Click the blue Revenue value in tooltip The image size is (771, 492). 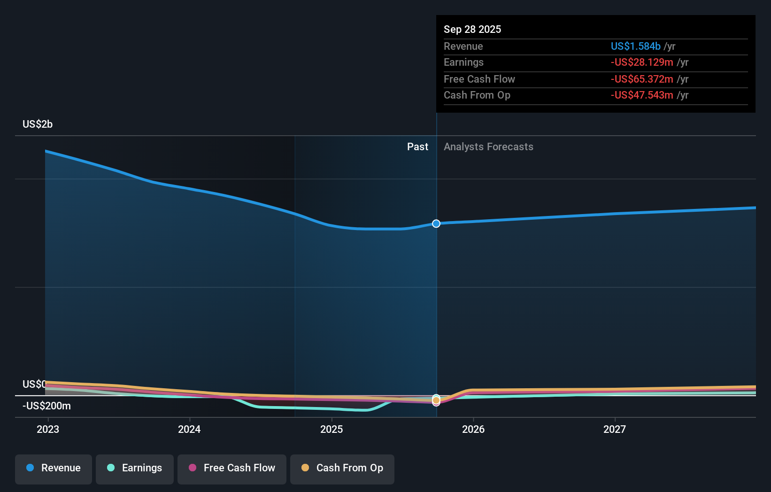click(635, 46)
